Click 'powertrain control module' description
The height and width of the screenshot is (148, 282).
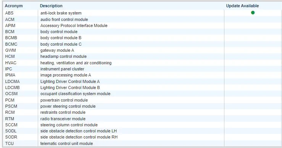coord(64,100)
